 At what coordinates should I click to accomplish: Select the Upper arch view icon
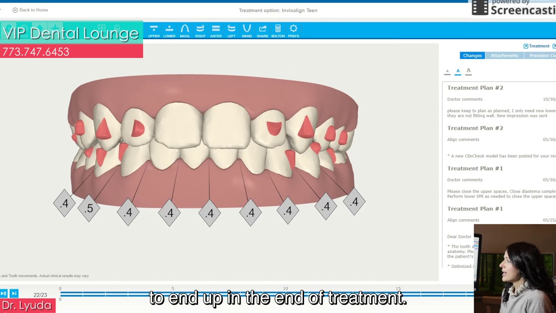coord(154,31)
